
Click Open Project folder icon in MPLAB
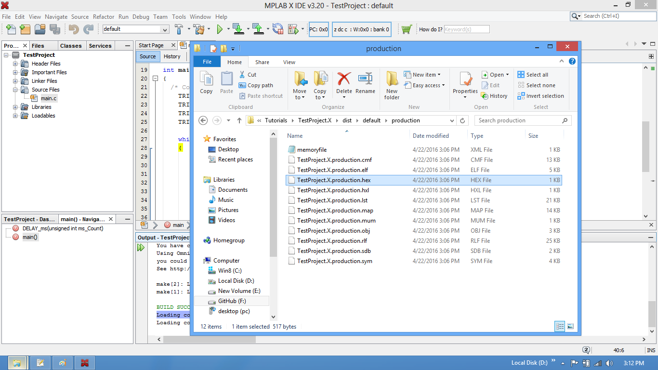tap(39, 29)
